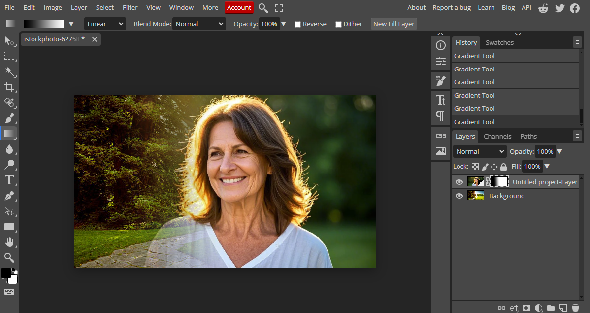590x313 pixels.
Task: Enable the Dither checkbox
Action: tap(338, 24)
